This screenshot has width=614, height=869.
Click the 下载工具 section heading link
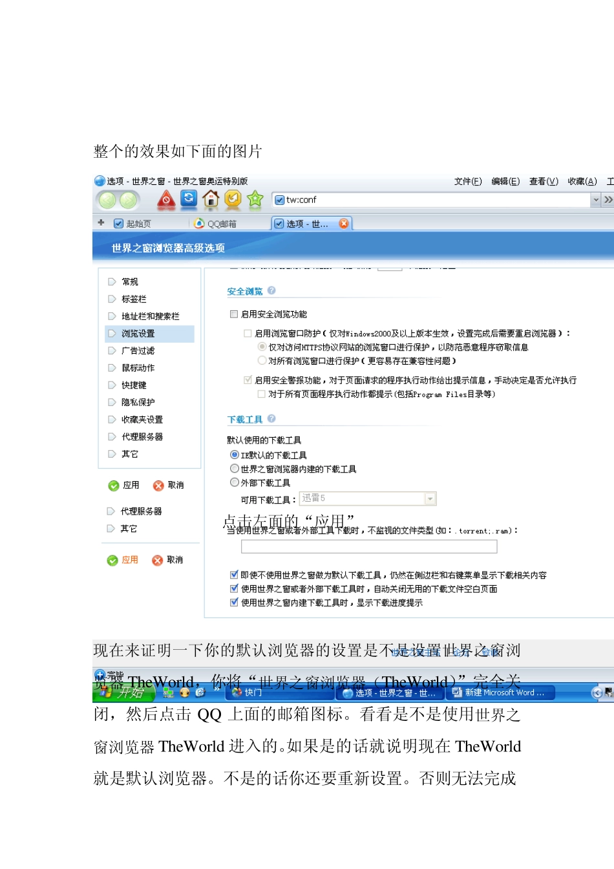click(245, 420)
